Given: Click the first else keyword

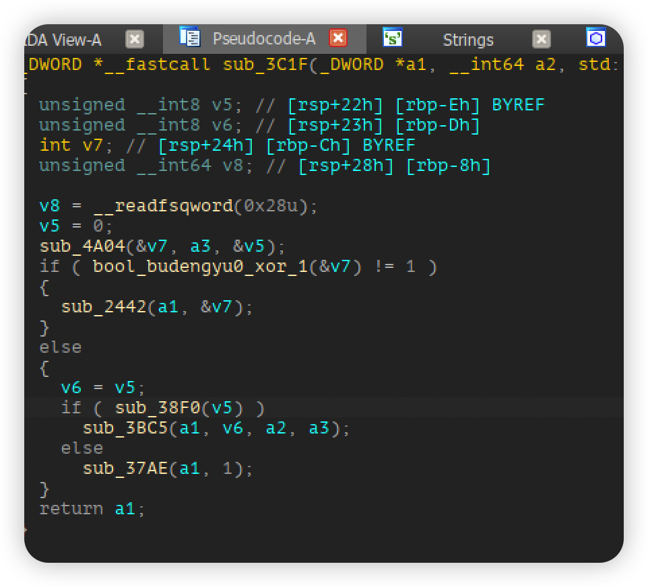Looking at the screenshot, I should point(61,348).
